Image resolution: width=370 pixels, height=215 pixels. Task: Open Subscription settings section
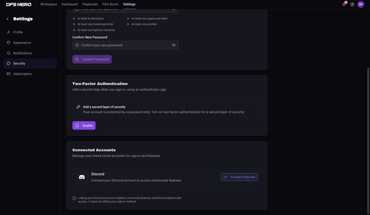click(30, 74)
